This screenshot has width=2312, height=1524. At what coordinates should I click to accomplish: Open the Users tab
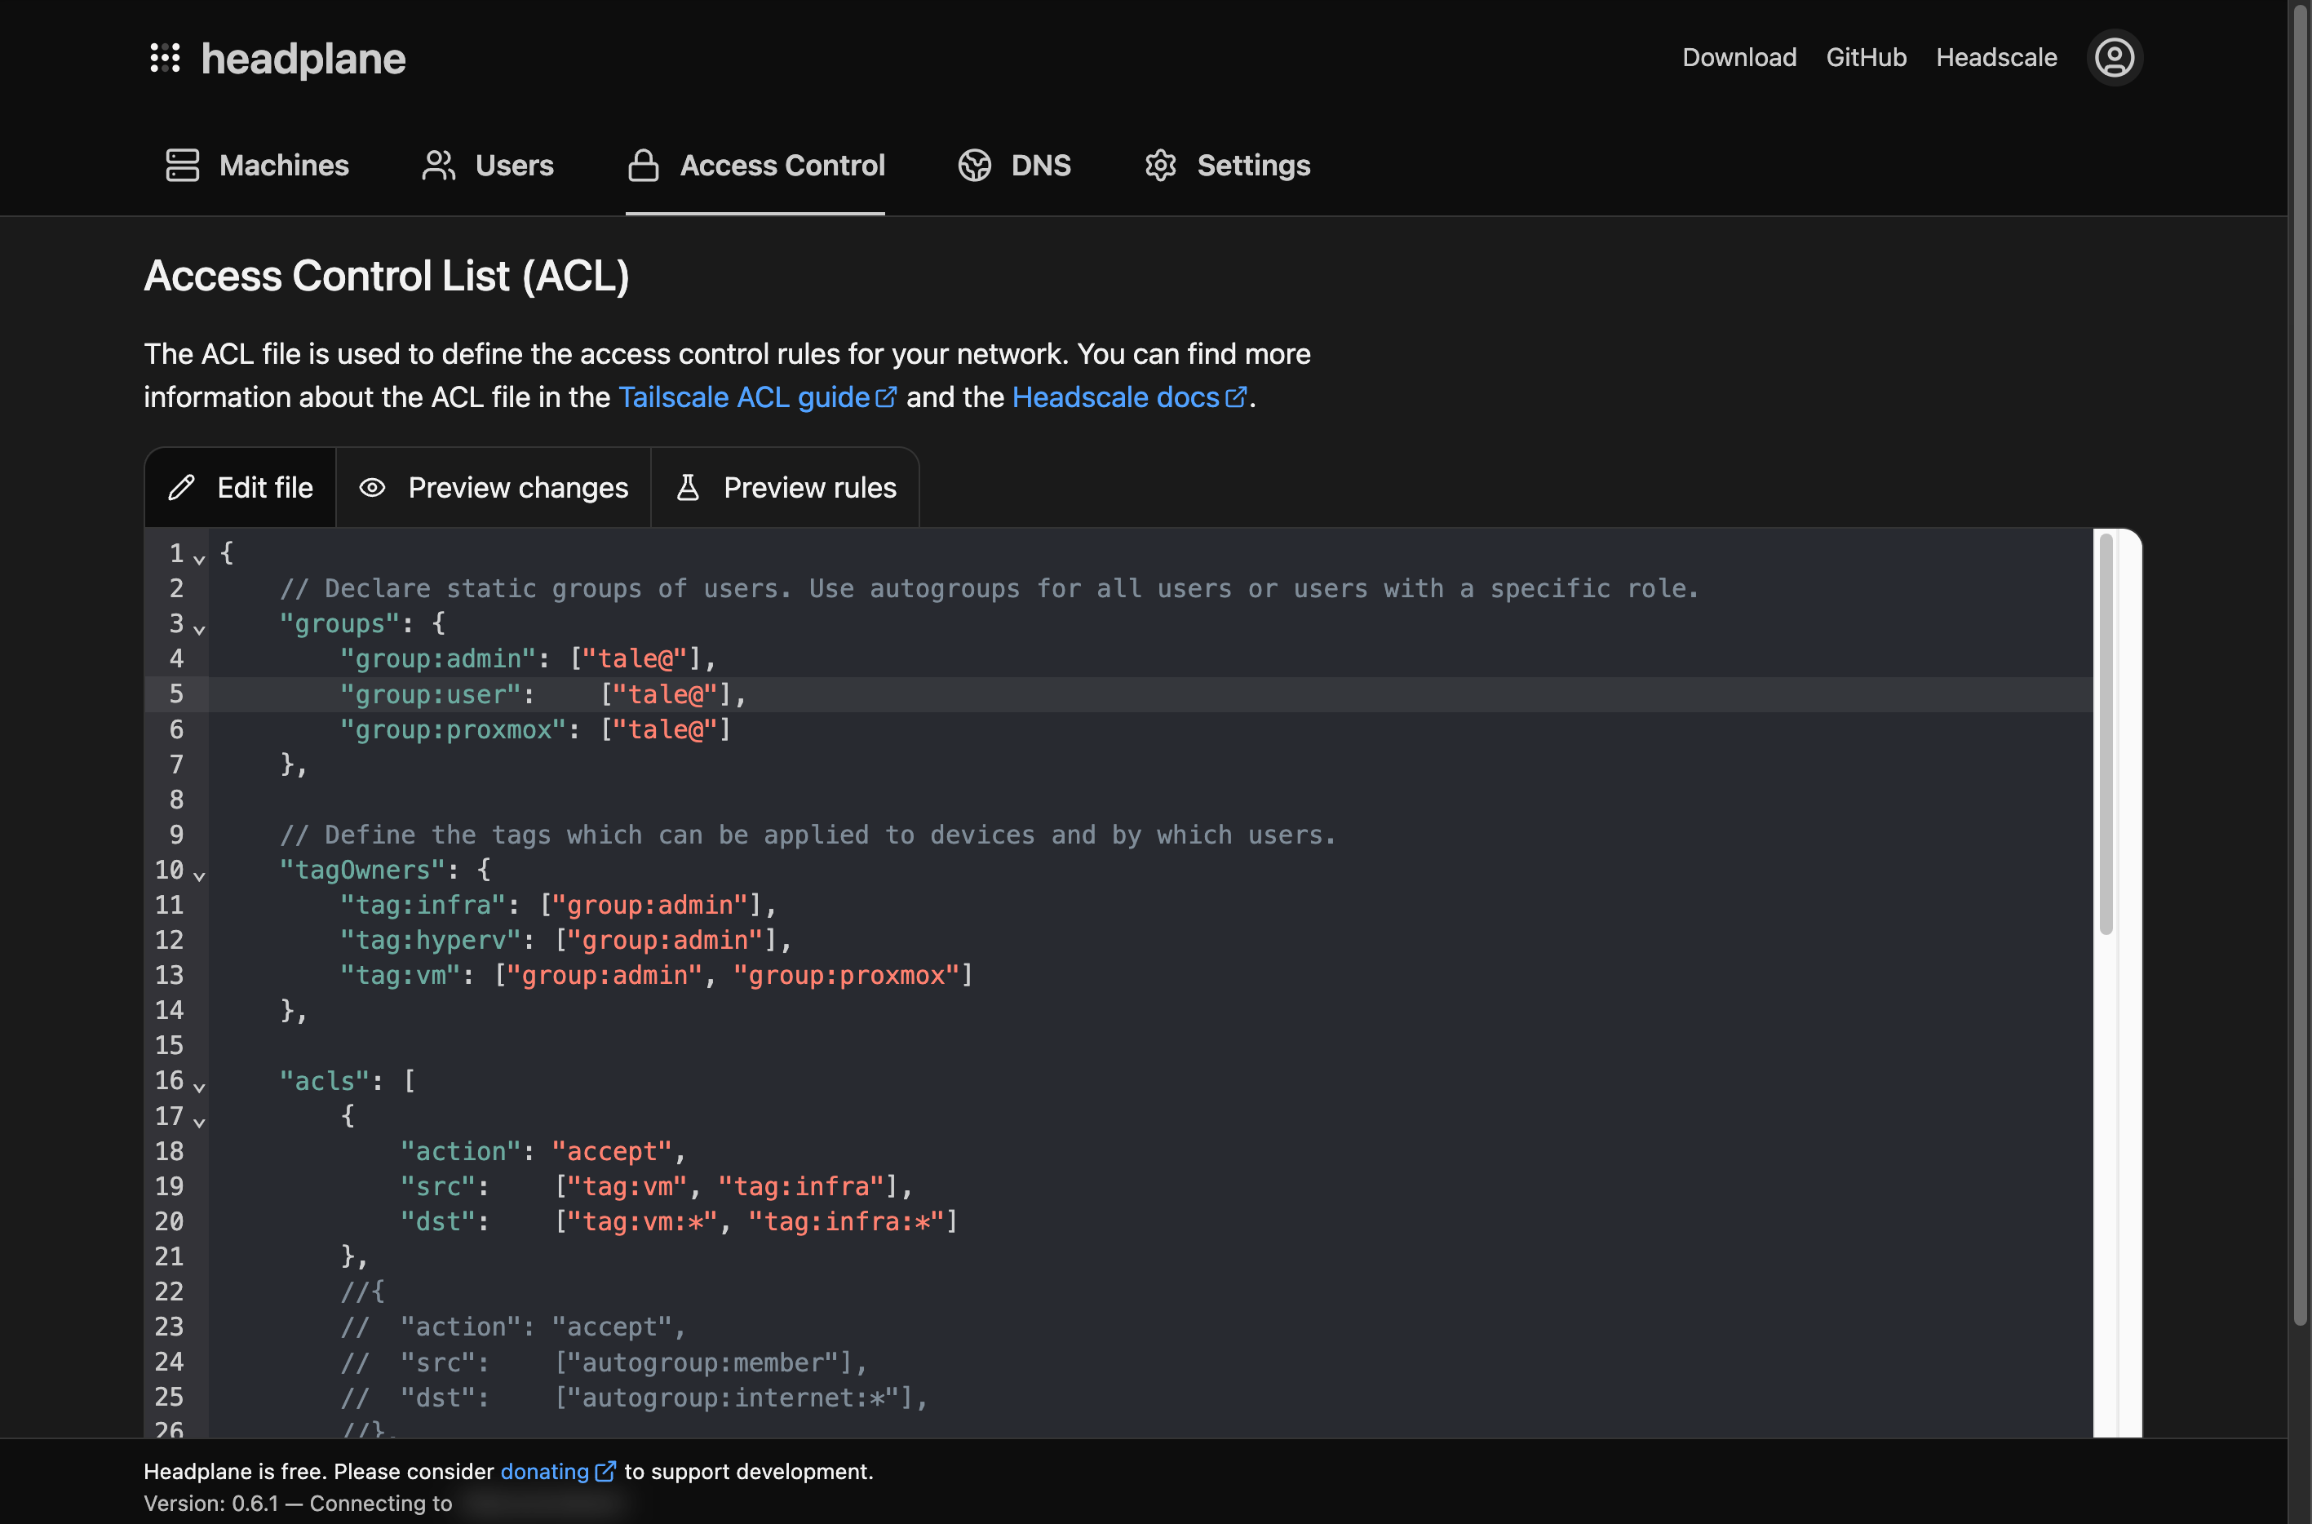tap(488, 166)
